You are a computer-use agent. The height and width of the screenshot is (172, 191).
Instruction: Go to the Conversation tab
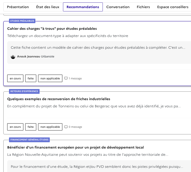click(x=118, y=7)
